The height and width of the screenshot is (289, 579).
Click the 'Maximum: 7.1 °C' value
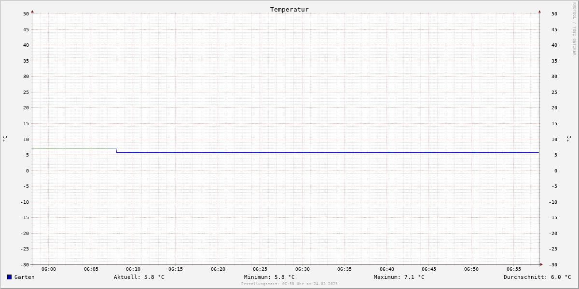[x=399, y=277]
